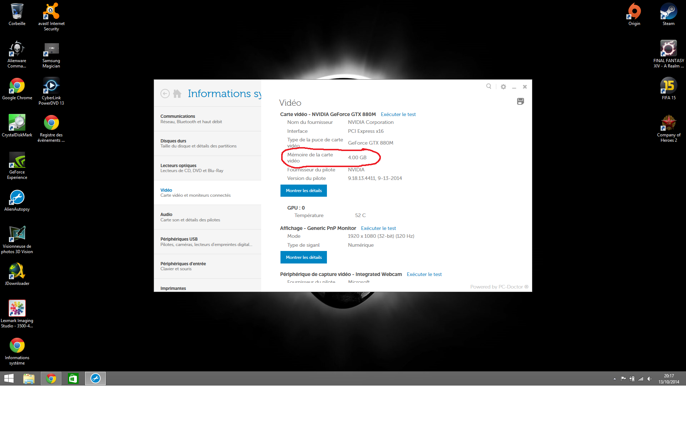Screen dimensions: 686x437
Task: Open FINAL FANTASY XIV shortcut
Action: [668, 54]
